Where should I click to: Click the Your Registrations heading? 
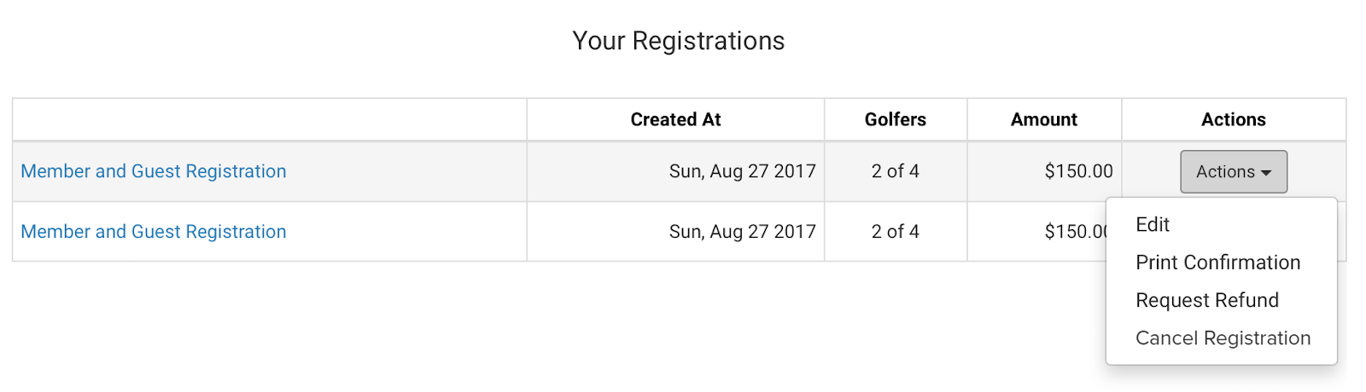[679, 41]
